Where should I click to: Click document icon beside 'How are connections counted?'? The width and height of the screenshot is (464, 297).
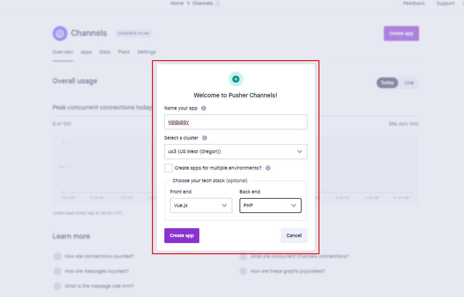click(58, 256)
